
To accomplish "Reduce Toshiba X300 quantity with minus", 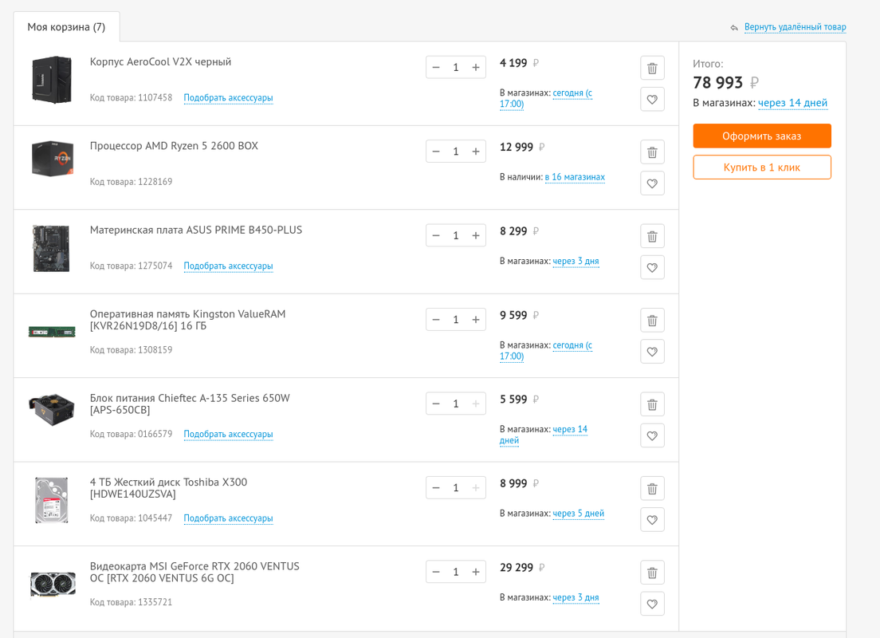I will pyautogui.click(x=436, y=488).
